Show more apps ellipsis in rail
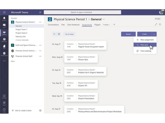165x123 pixels. click(x=4, y=61)
